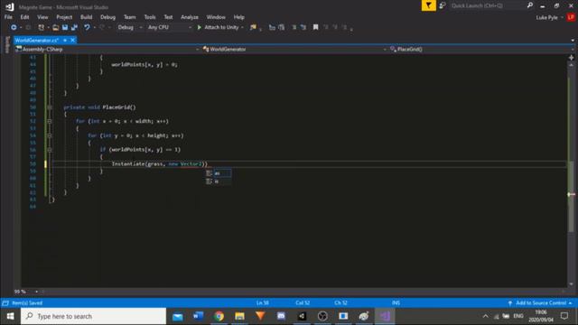Click Add to Source Control
The width and height of the screenshot is (578, 325).
(541, 303)
